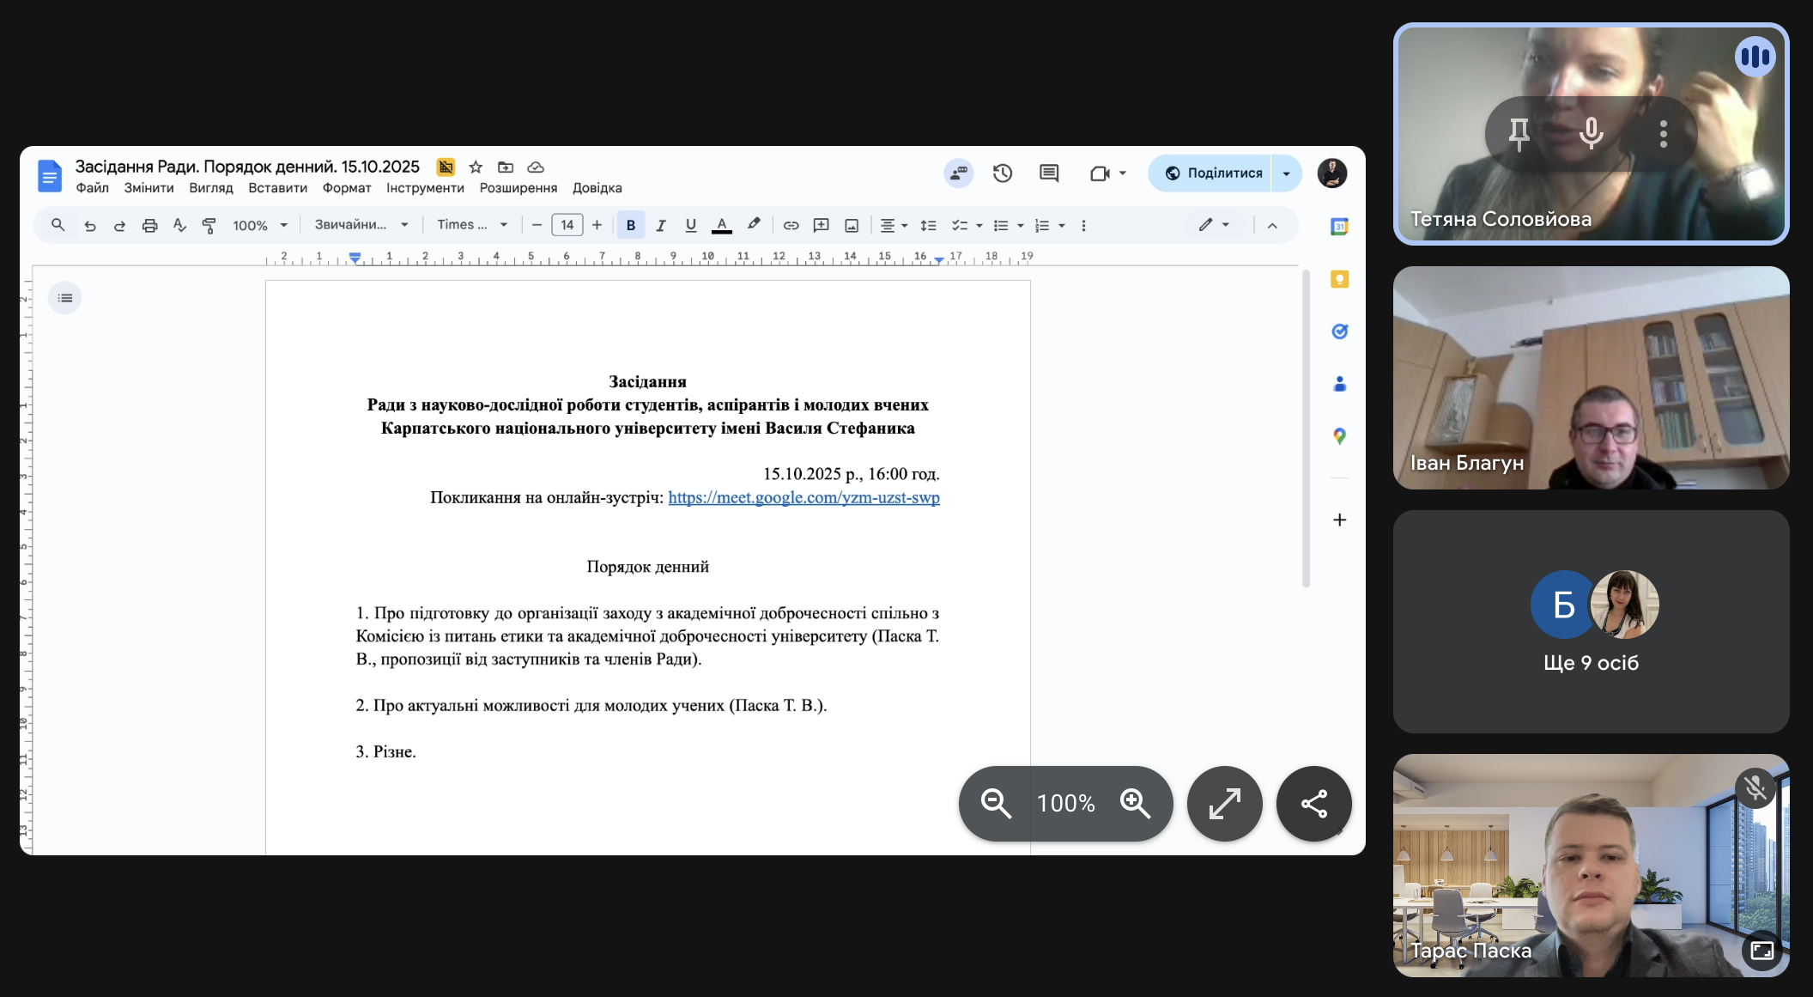Viewport: 1813px width, 997px height.
Task: Open the document outline icon
Action: pyautogui.click(x=65, y=298)
